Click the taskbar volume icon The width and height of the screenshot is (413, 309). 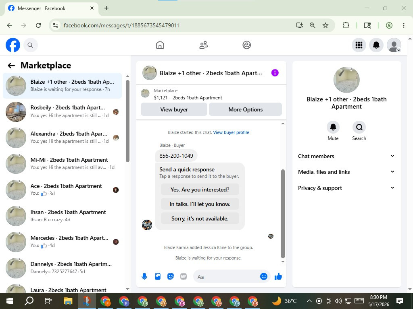(x=338, y=301)
